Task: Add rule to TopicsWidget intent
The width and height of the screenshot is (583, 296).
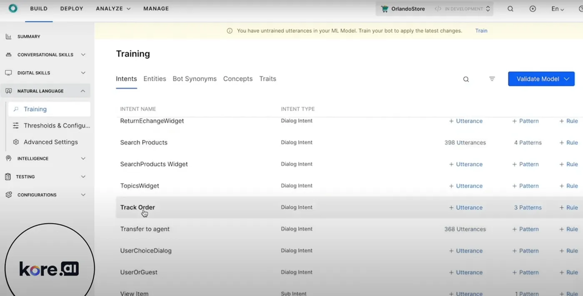Action: [x=569, y=186]
